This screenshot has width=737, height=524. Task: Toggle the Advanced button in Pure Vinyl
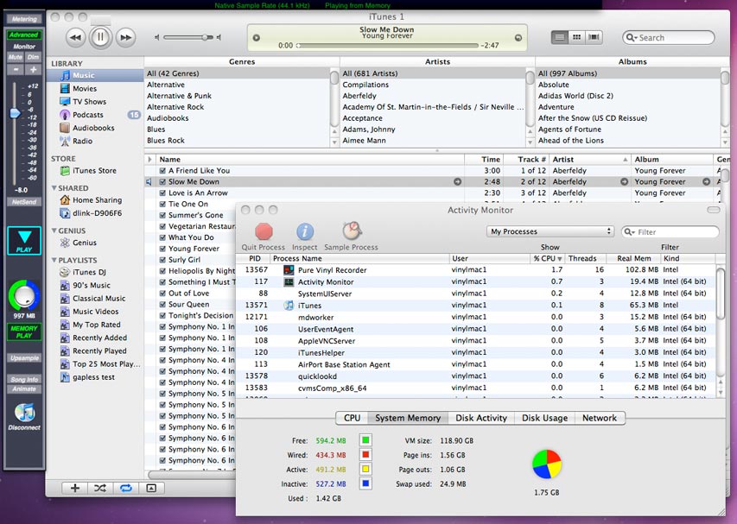[x=24, y=35]
